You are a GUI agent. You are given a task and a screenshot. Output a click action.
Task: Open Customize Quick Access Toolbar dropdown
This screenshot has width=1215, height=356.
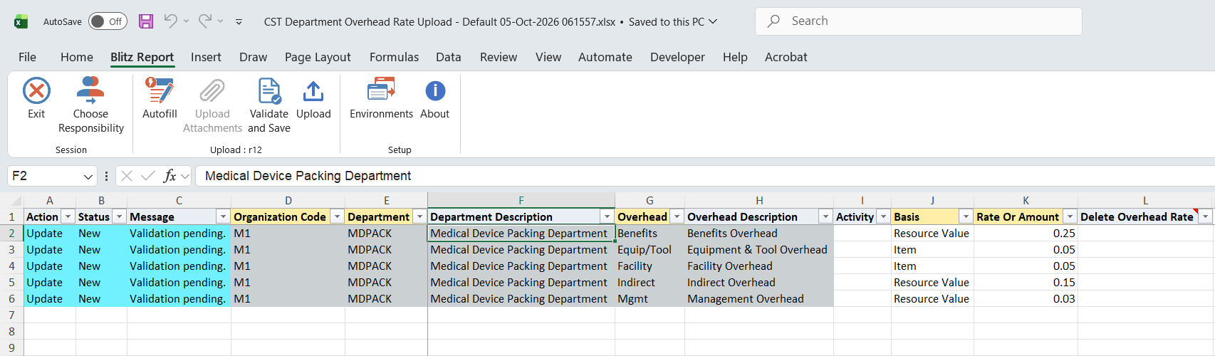[x=239, y=22]
